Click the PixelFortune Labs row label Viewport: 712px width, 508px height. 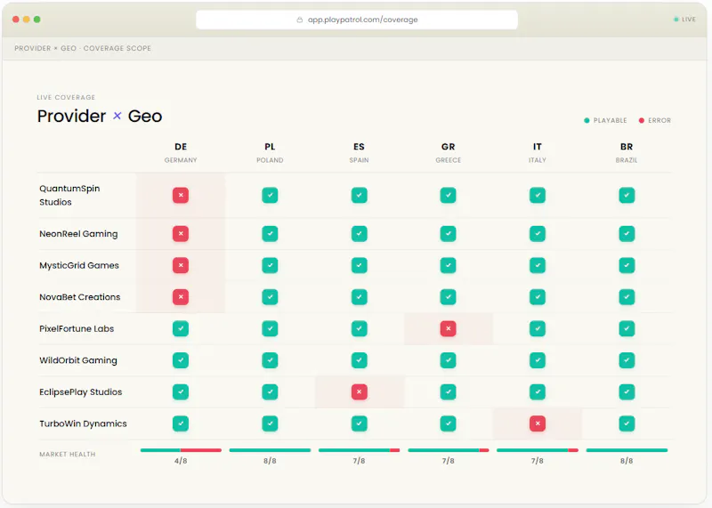[77, 328]
